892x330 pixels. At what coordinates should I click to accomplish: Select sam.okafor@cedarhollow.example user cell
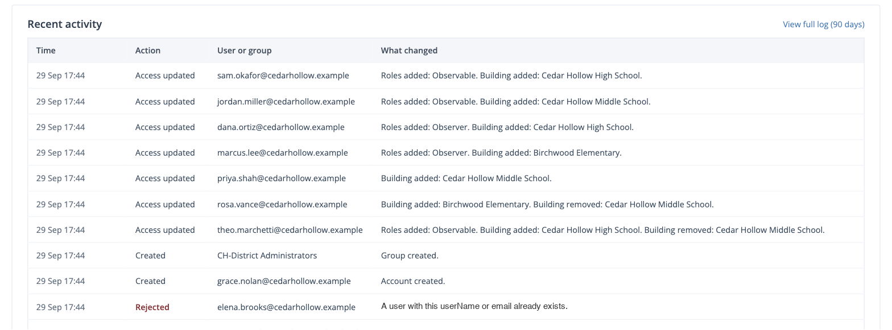283,76
